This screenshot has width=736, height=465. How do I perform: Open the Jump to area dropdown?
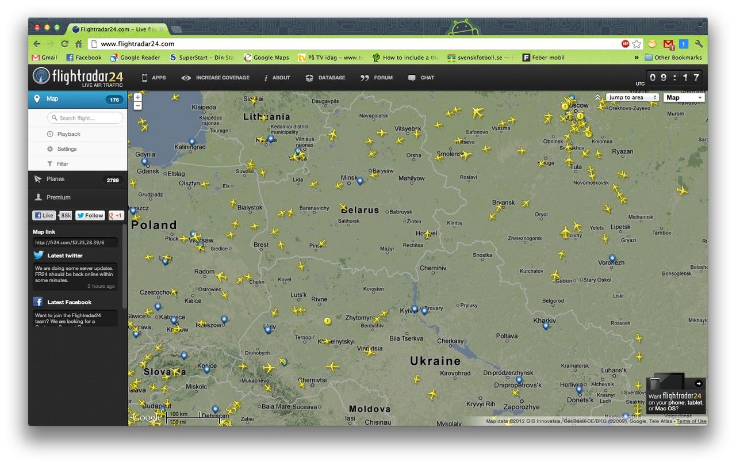[x=632, y=97]
